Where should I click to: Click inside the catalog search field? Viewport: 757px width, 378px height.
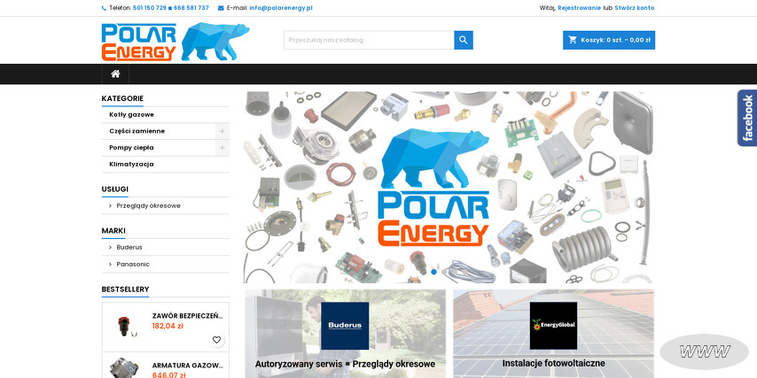pos(369,40)
